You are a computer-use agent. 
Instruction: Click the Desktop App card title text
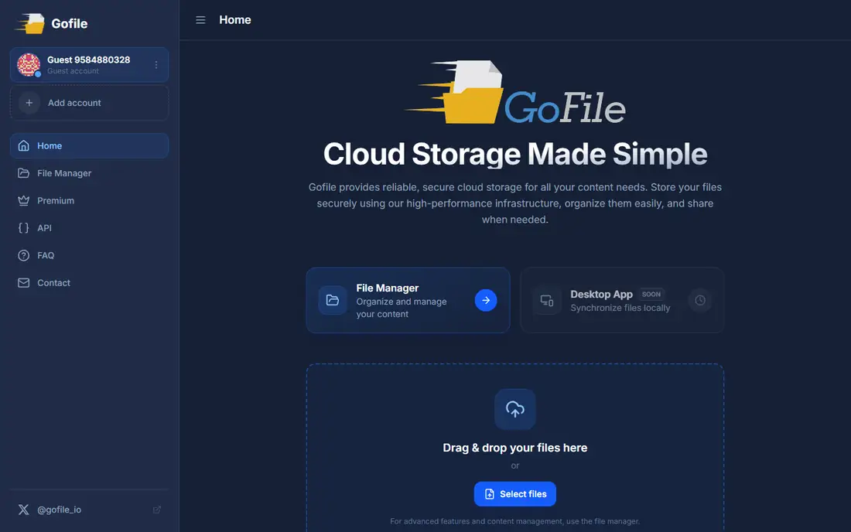click(x=601, y=294)
